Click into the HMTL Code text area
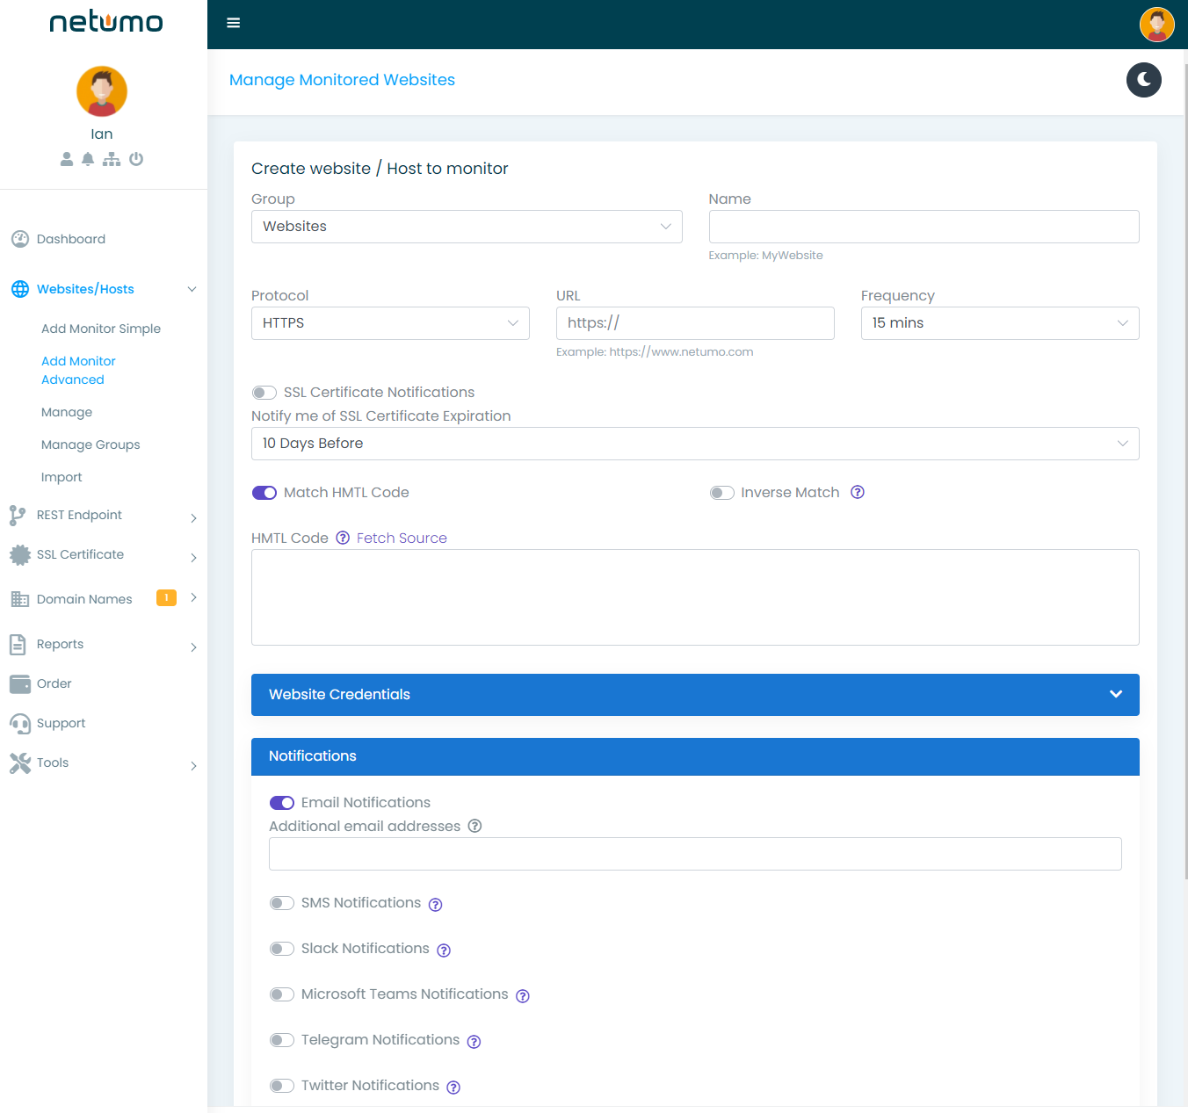Image resolution: width=1188 pixels, height=1113 pixels. [695, 597]
